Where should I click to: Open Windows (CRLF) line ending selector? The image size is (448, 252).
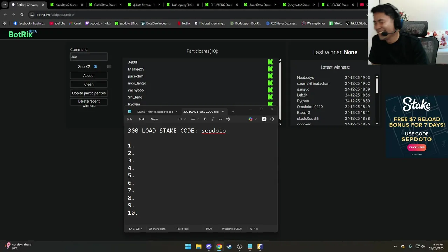[232, 229]
